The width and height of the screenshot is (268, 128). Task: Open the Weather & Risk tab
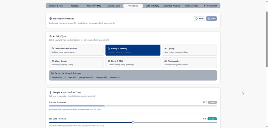click(x=56, y=6)
